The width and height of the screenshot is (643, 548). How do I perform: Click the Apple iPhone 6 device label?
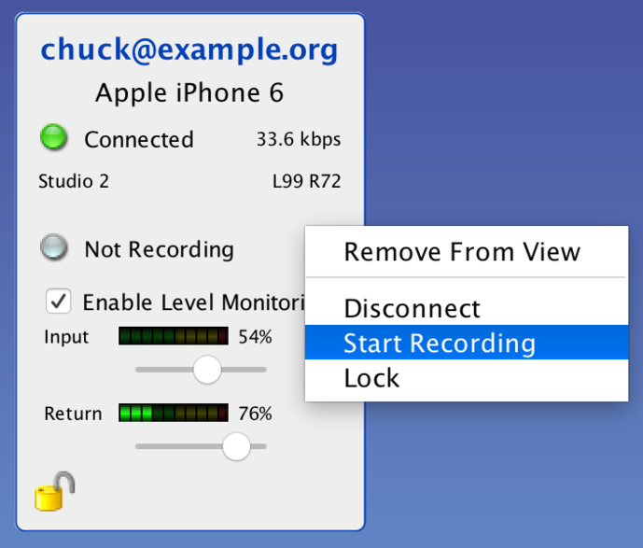[x=189, y=93]
